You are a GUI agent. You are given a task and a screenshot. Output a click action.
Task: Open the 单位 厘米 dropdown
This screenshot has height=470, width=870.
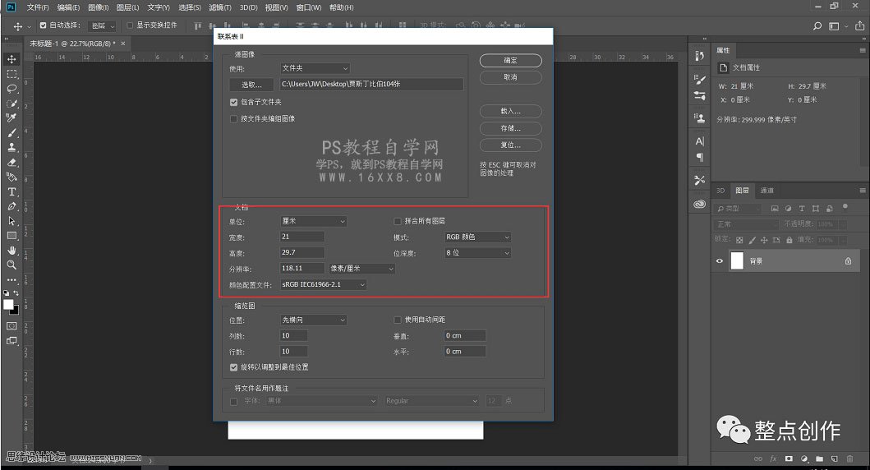tap(314, 221)
